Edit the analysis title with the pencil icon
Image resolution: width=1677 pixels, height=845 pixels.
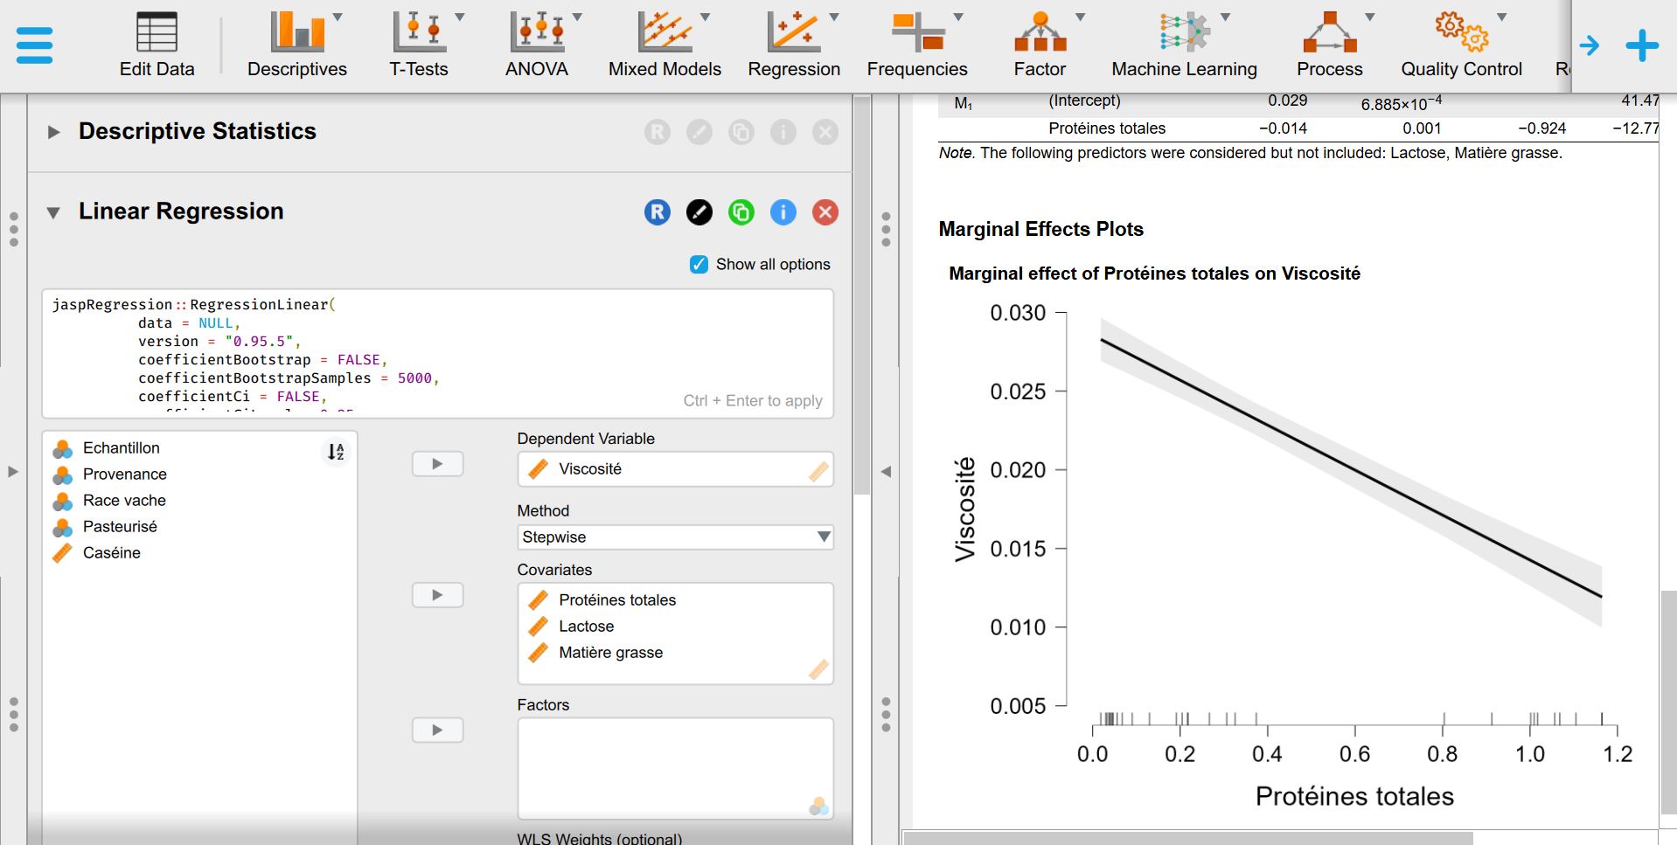[x=699, y=212]
